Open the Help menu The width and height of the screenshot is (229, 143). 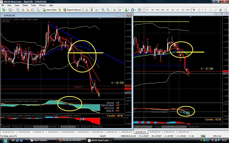pos(51,5)
